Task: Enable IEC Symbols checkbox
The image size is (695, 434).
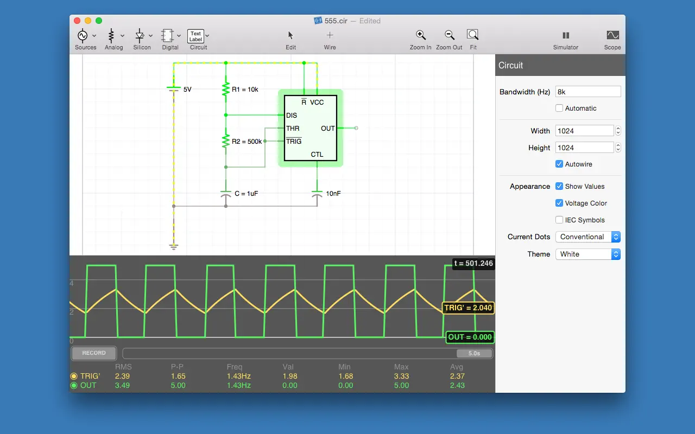Action: 559,220
